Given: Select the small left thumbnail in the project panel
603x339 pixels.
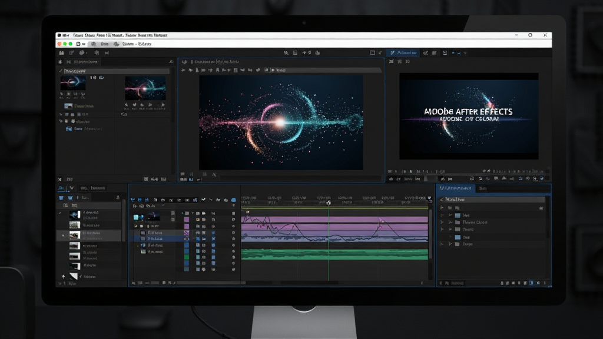Looking at the screenshot, I should pos(72,82).
